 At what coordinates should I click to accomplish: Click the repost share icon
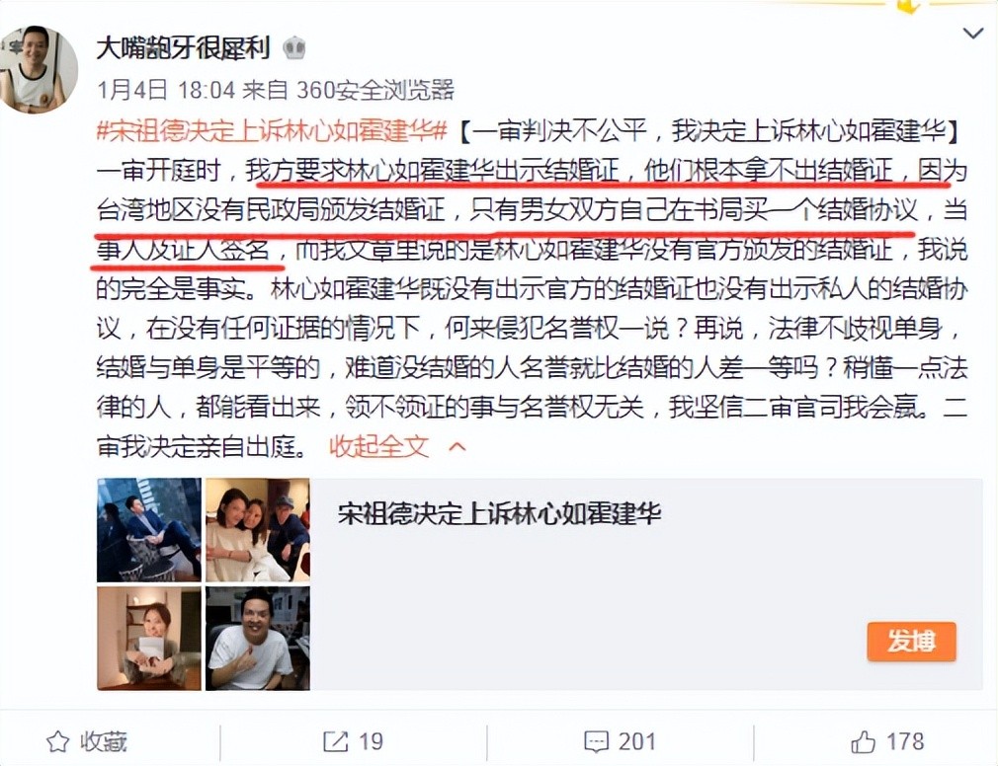335,742
